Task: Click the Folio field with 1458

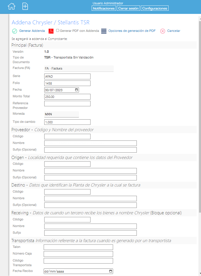Action: (x=67, y=83)
